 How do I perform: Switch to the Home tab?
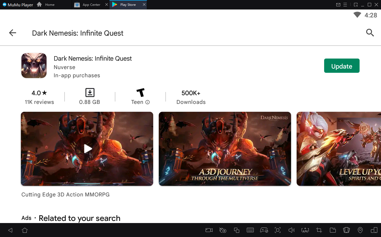[x=49, y=5]
